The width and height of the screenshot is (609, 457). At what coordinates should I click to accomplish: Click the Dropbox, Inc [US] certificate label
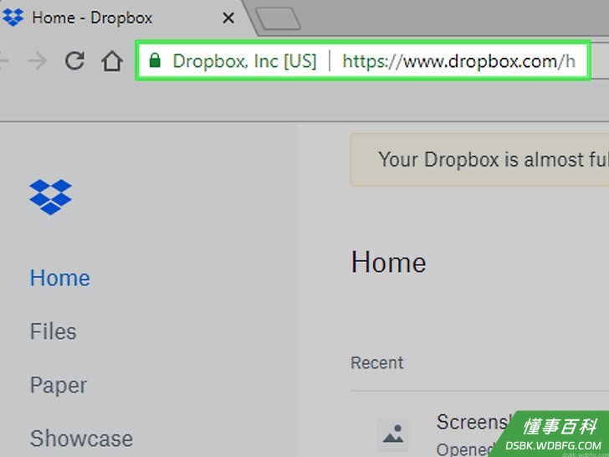click(x=244, y=61)
